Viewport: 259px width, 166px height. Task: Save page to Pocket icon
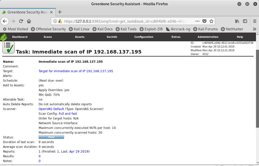pyautogui.click(x=204, y=21)
